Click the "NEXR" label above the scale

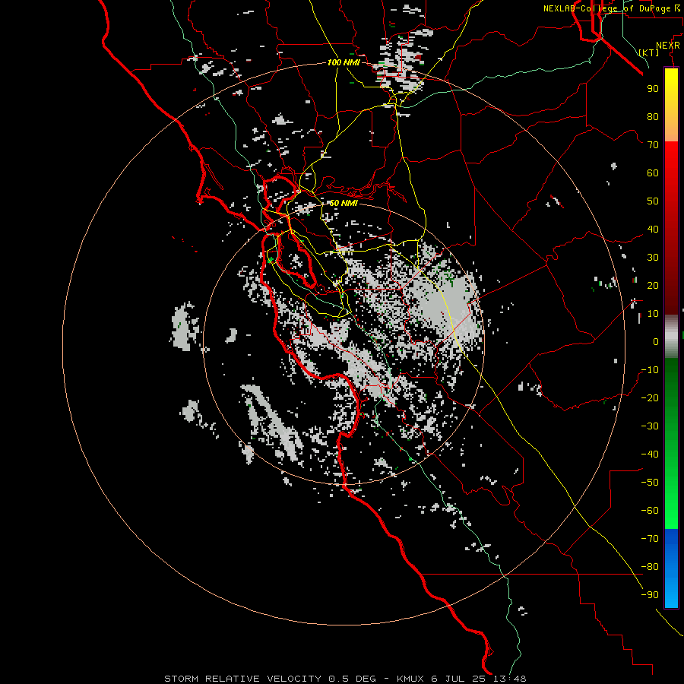[668, 46]
